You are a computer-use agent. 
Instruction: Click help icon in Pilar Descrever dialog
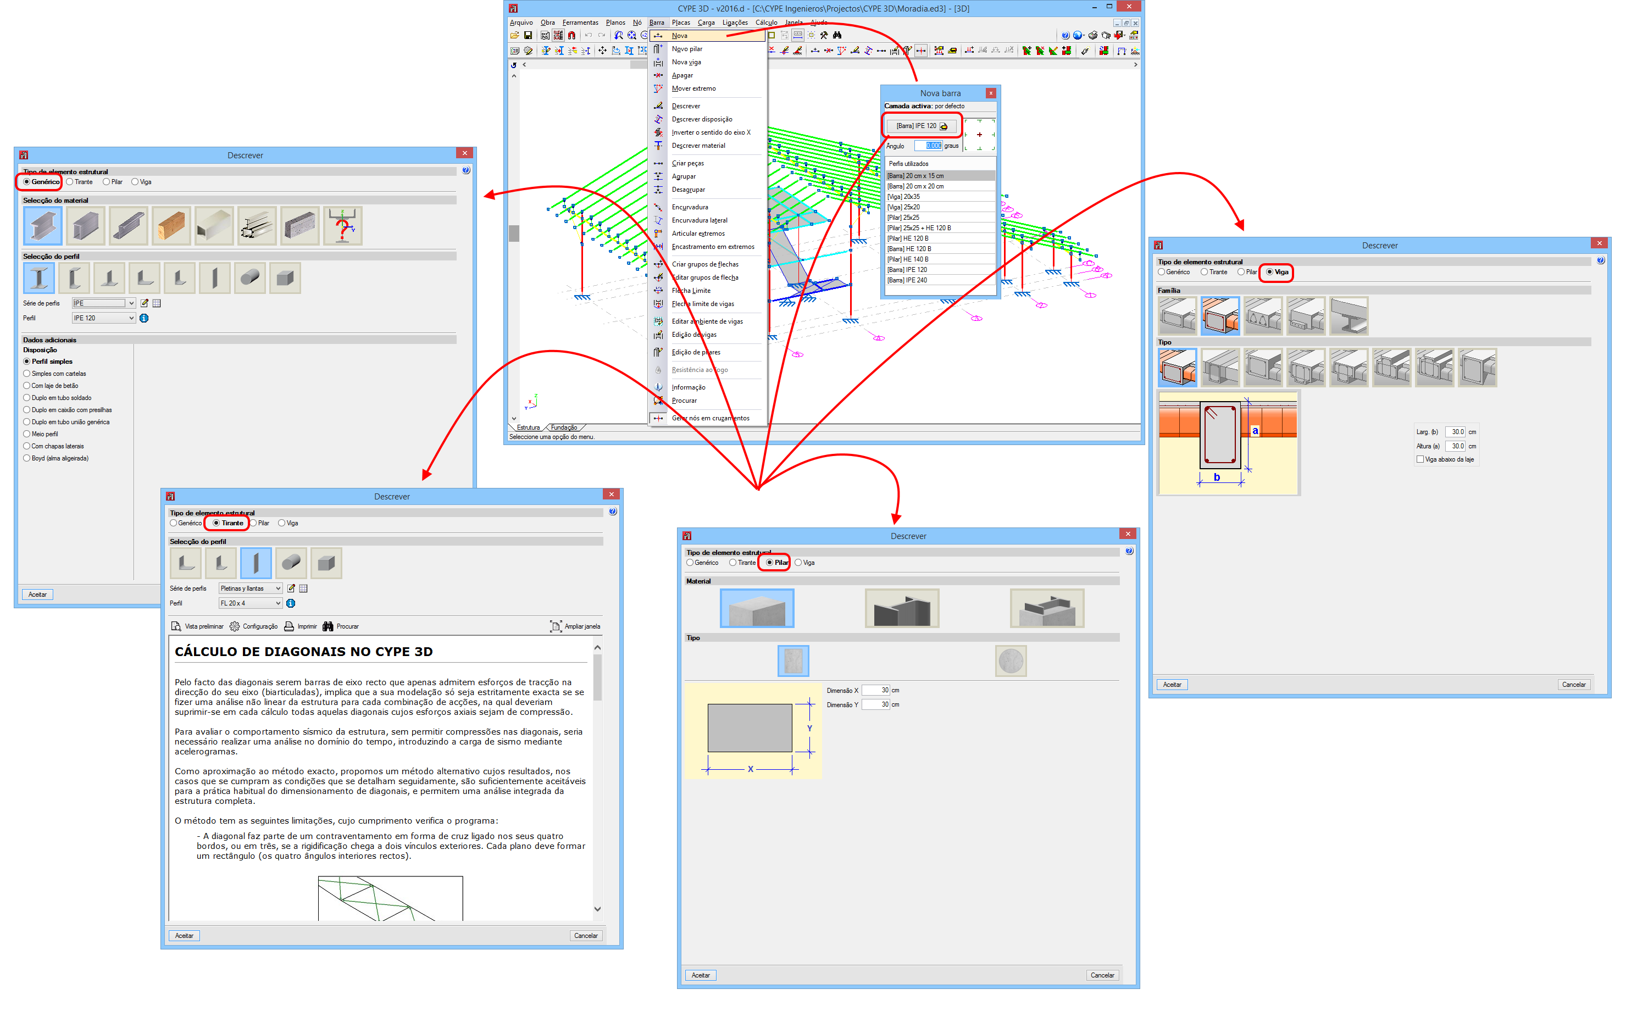tap(1129, 552)
